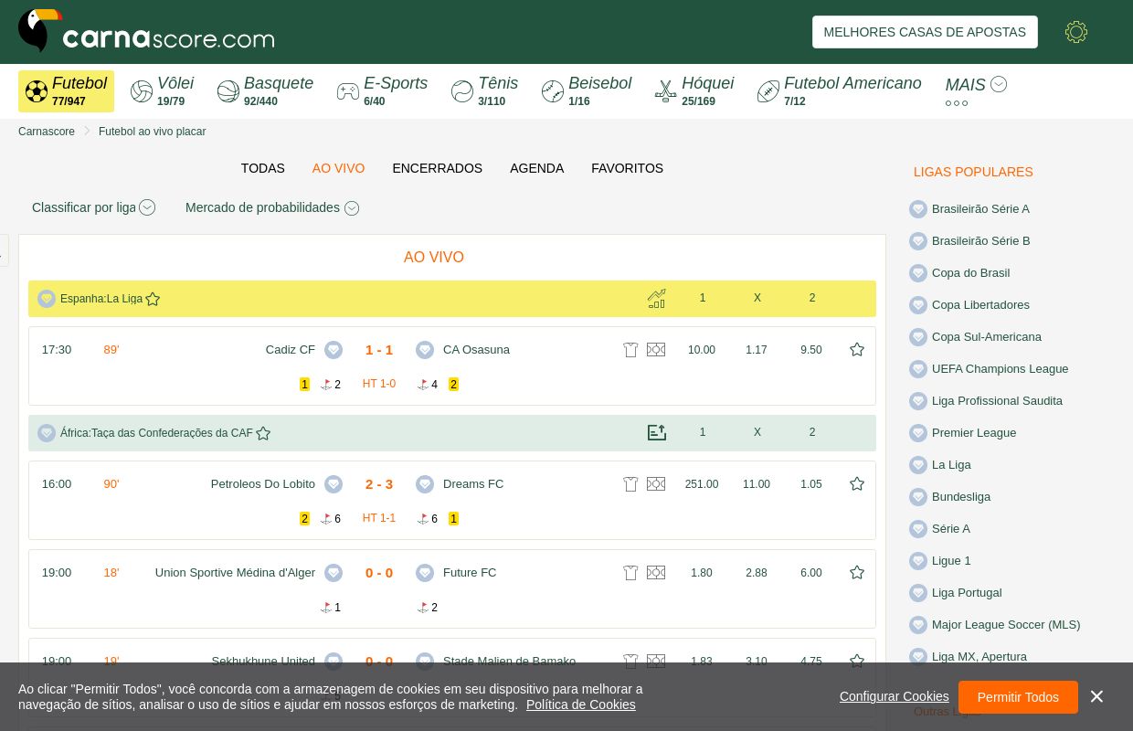This screenshot has height=731, width=1133.
Task: Favorite the Cadiz CF vs Osasuna match
Action: [x=857, y=350]
